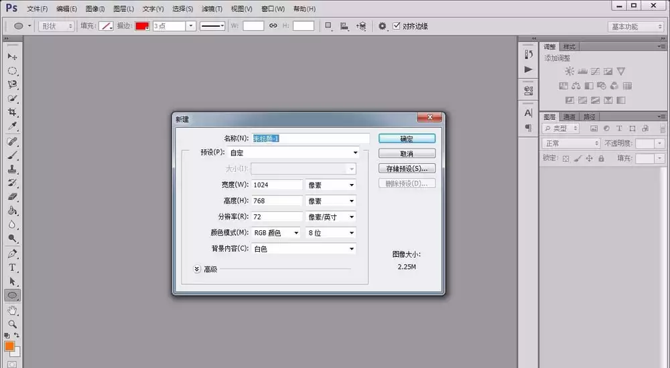
Task: Toggle Quick Mask mode
Action: point(12,364)
